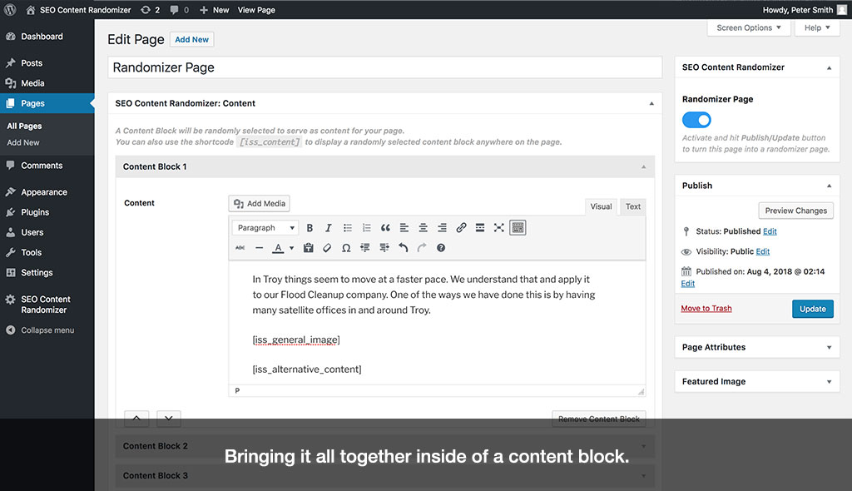Viewport: 852px width, 491px height.
Task: Undo the last edit
Action: coord(405,247)
